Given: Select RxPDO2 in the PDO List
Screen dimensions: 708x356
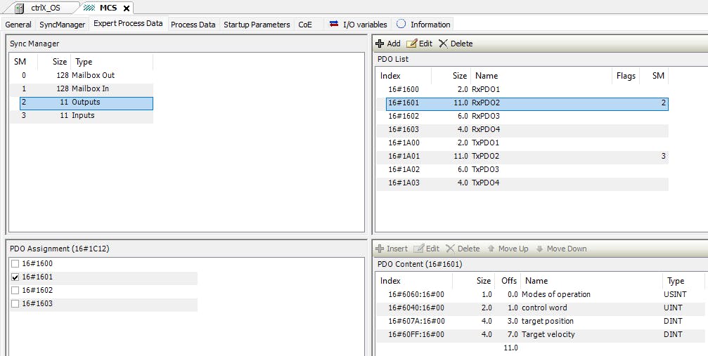Looking at the screenshot, I should [x=527, y=103].
